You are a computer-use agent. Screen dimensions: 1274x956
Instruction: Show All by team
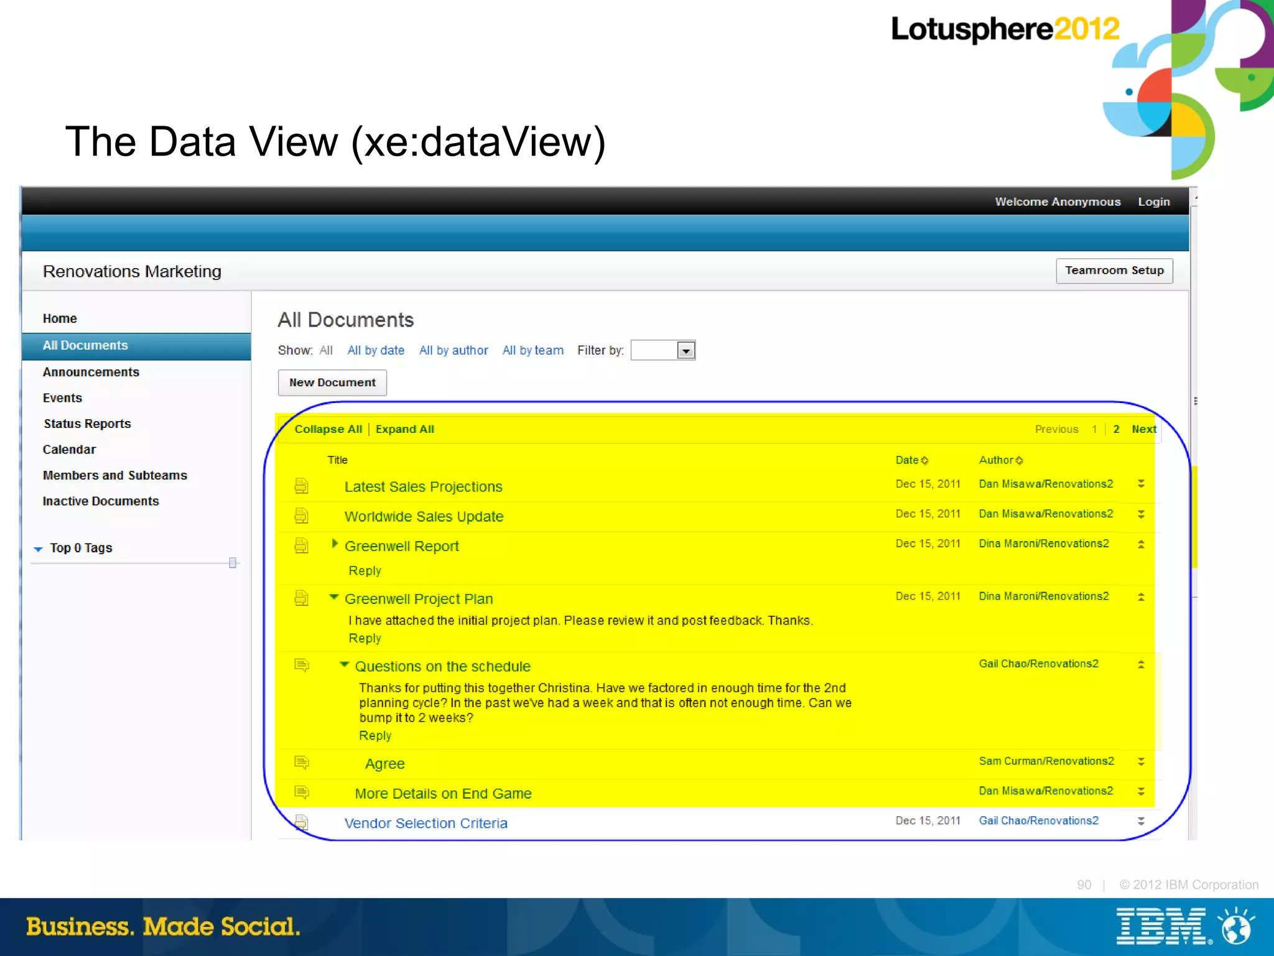coord(533,350)
